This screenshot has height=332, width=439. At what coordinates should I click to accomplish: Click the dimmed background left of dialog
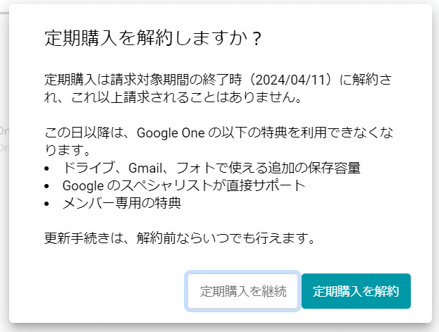(4, 176)
